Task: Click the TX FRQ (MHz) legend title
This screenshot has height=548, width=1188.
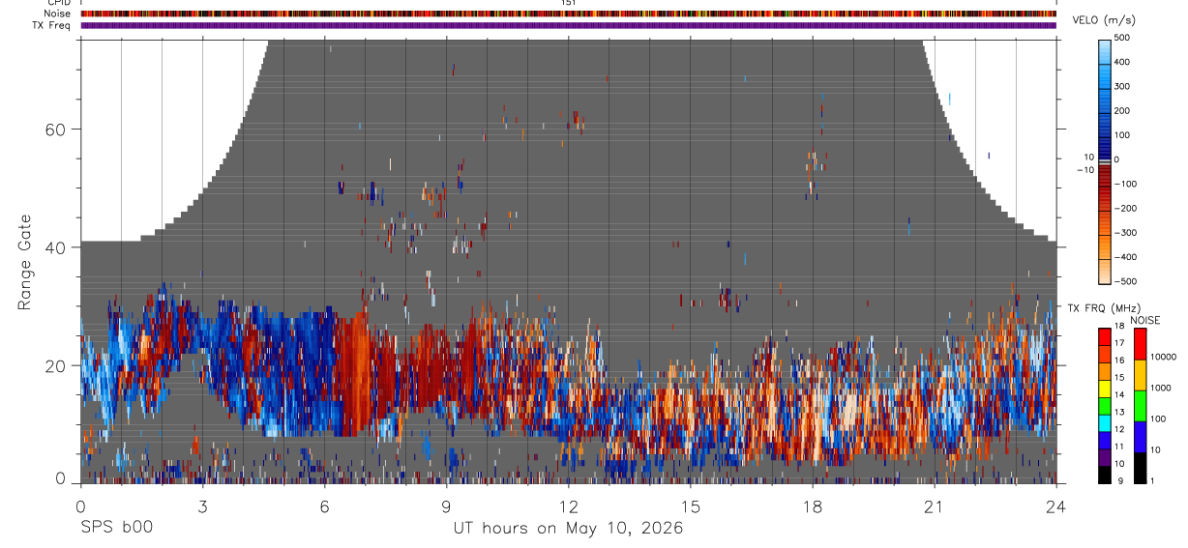Action: point(1103,307)
